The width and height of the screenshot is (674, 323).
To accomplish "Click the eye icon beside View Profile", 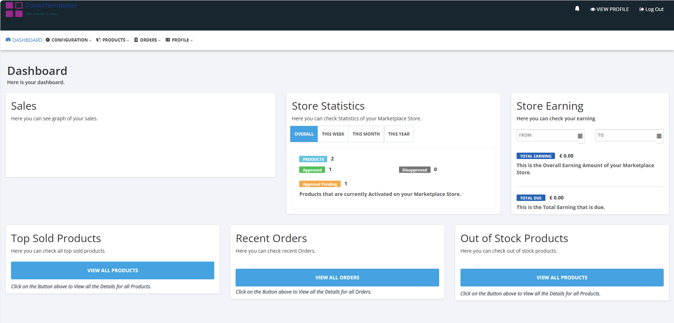I will click(x=593, y=10).
